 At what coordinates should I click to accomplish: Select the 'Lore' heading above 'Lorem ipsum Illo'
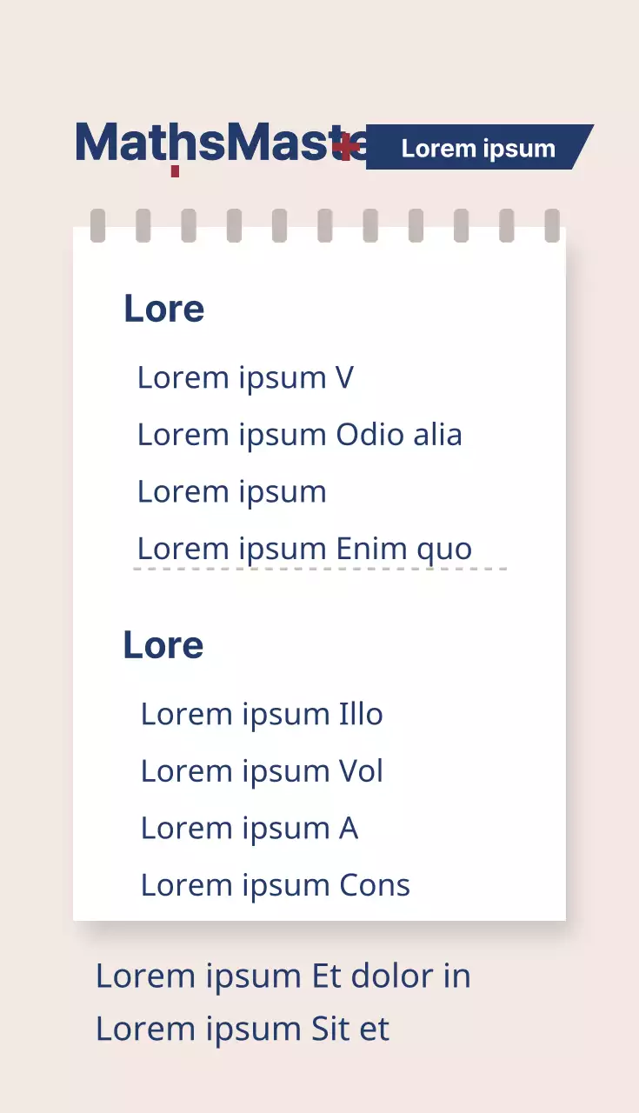[163, 645]
